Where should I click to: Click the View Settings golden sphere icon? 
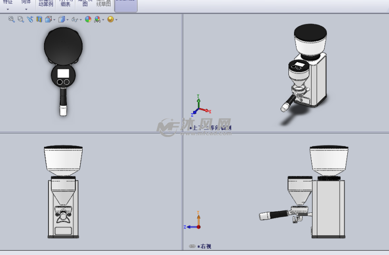[x=111, y=19]
